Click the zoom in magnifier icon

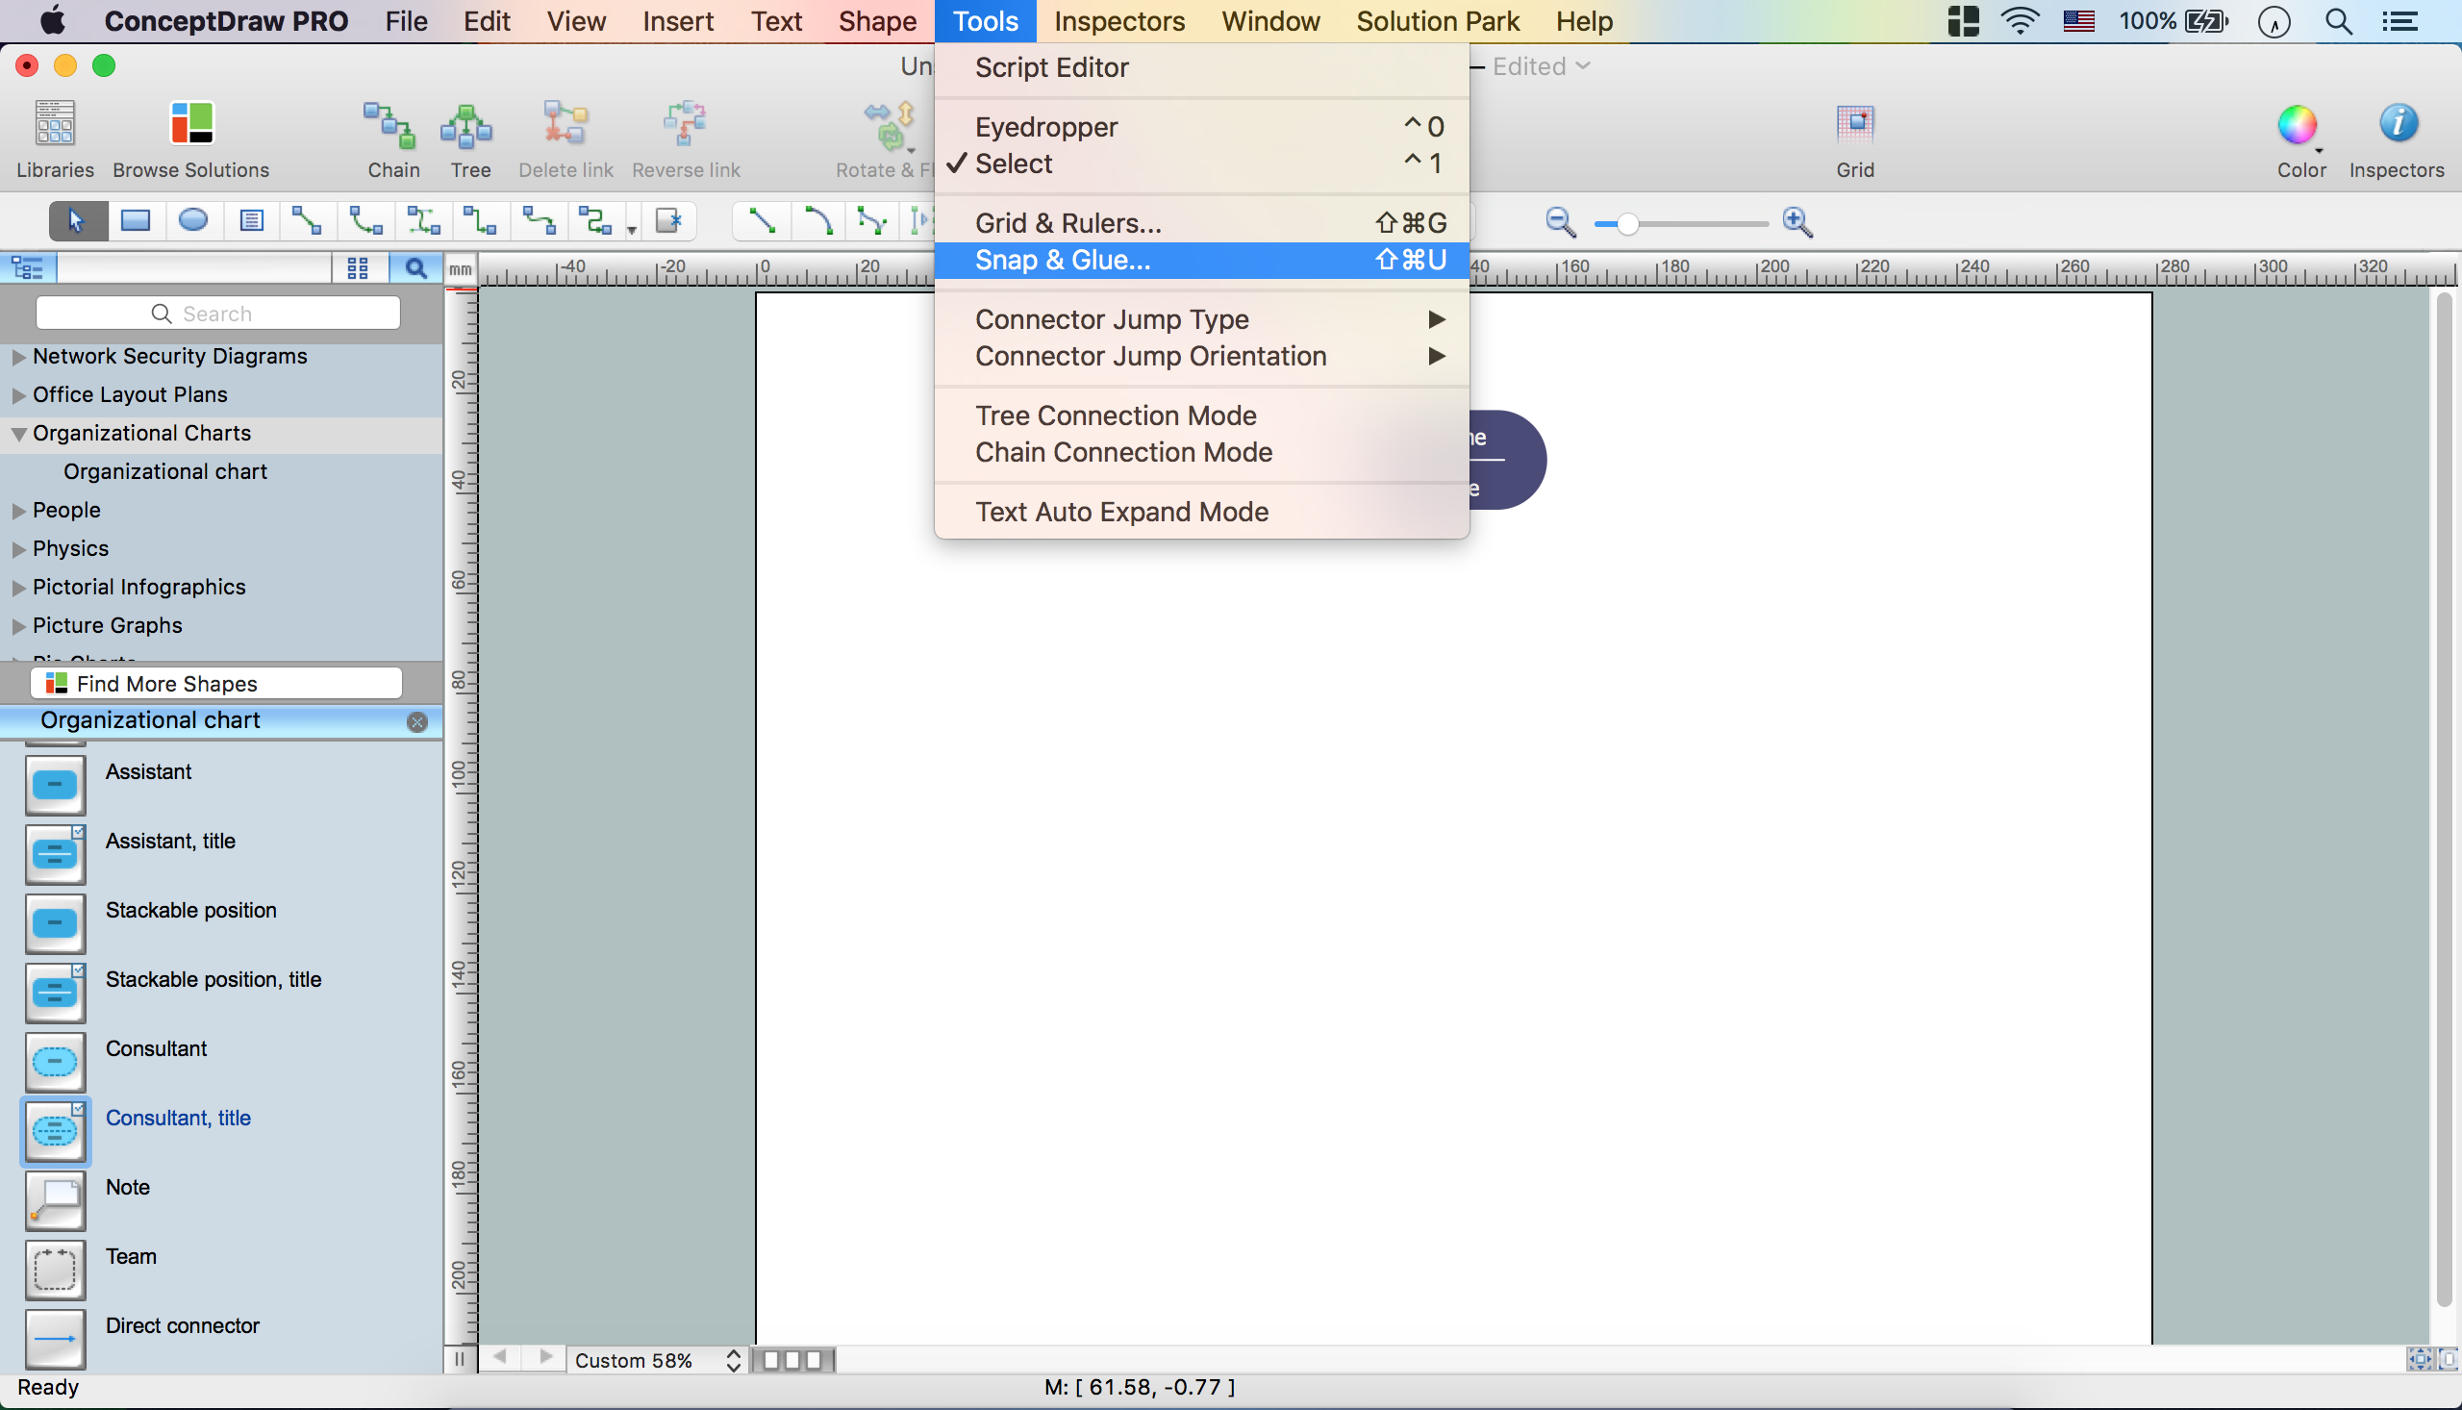coord(1796,222)
